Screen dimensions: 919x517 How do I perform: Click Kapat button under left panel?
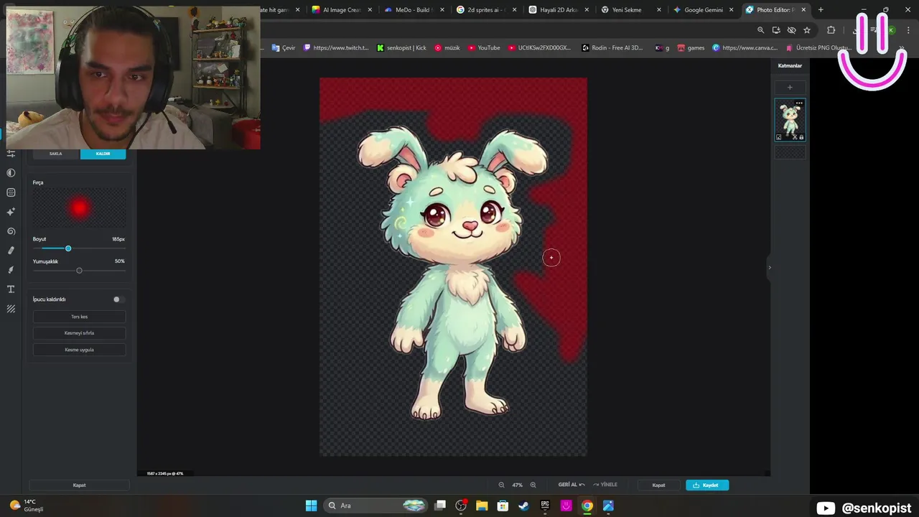tap(79, 485)
